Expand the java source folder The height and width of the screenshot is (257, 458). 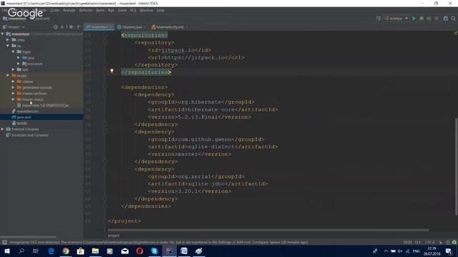pos(19,58)
